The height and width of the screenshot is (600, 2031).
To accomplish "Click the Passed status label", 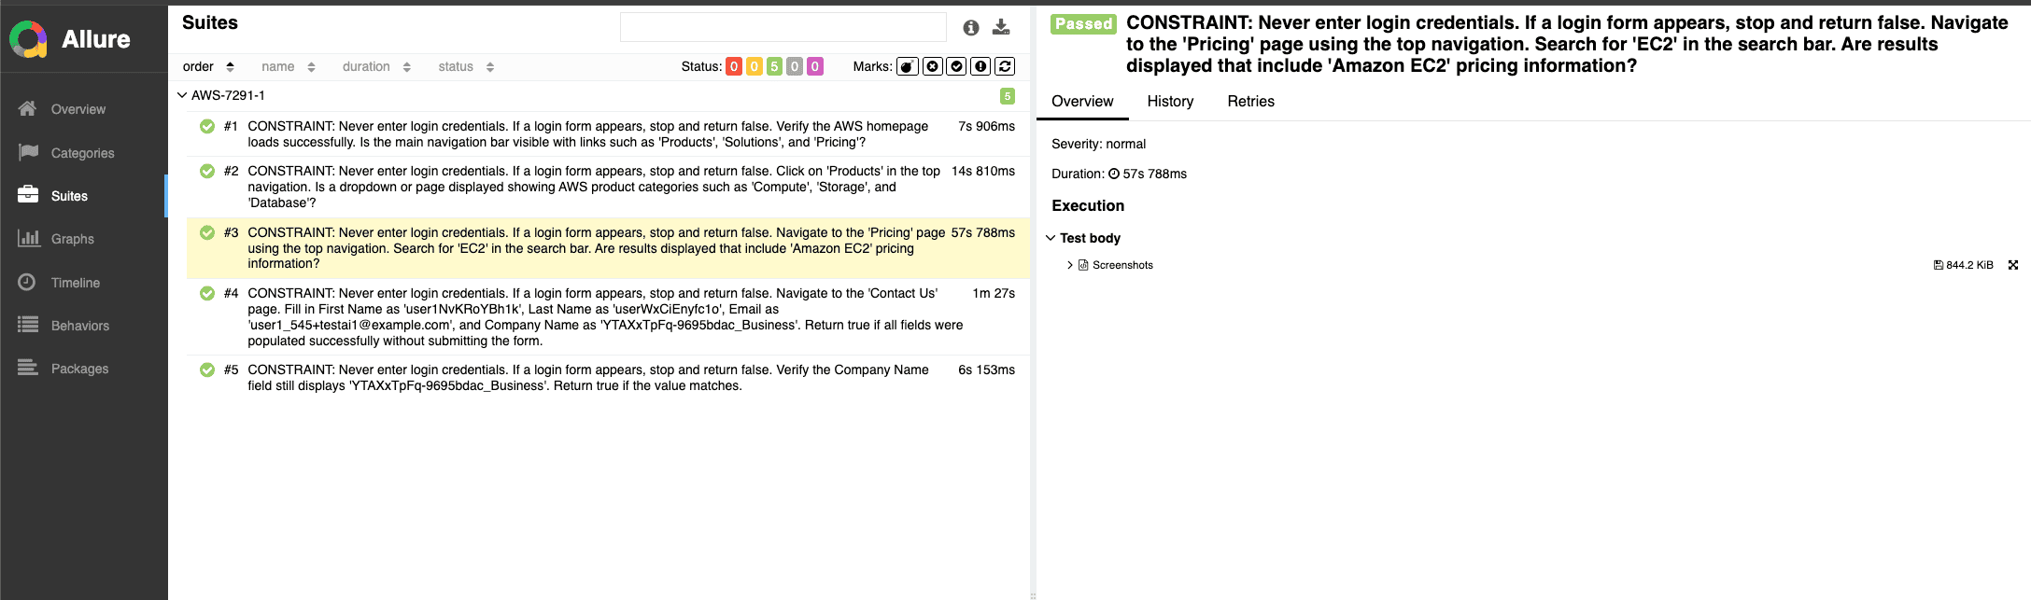I will [x=1083, y=24].
